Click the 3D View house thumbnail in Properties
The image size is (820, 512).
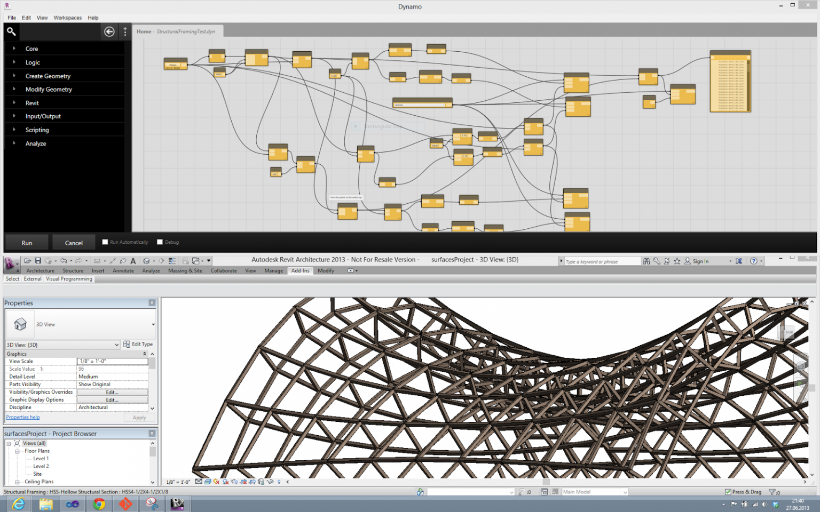point(20,324)
